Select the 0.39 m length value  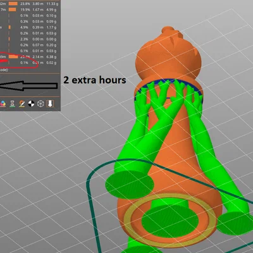point(38,27)
